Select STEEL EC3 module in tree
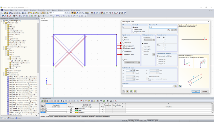 tap(23, 79)
